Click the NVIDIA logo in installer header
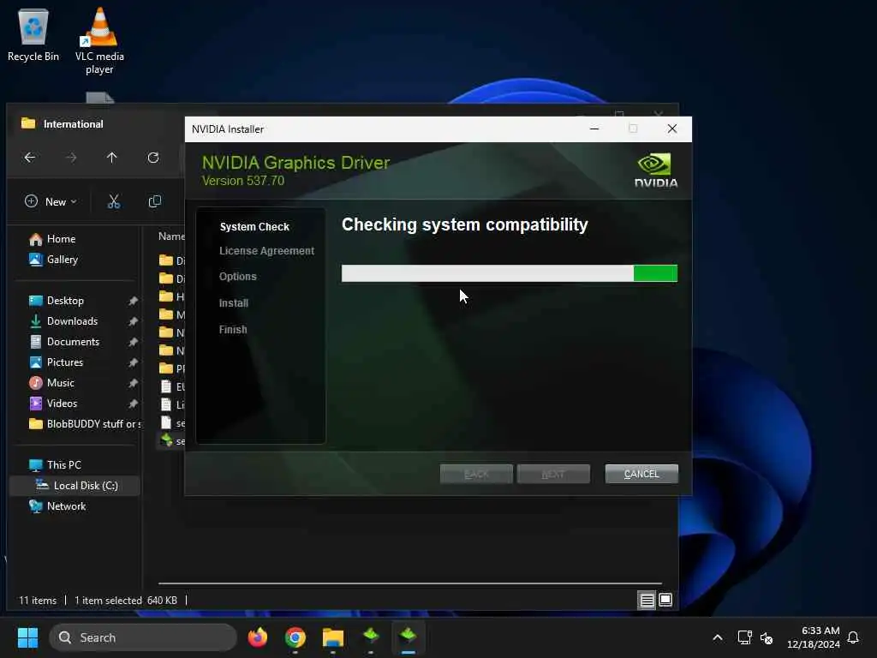 (x=655, y=170)
